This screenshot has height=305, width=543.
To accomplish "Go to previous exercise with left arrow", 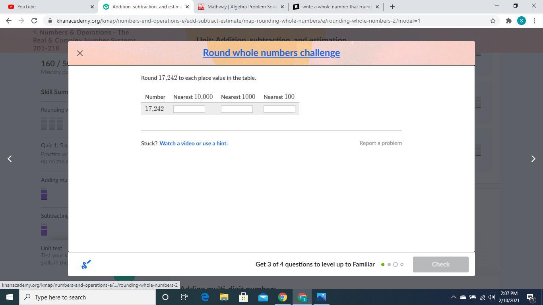I will (x=10, y=159).
